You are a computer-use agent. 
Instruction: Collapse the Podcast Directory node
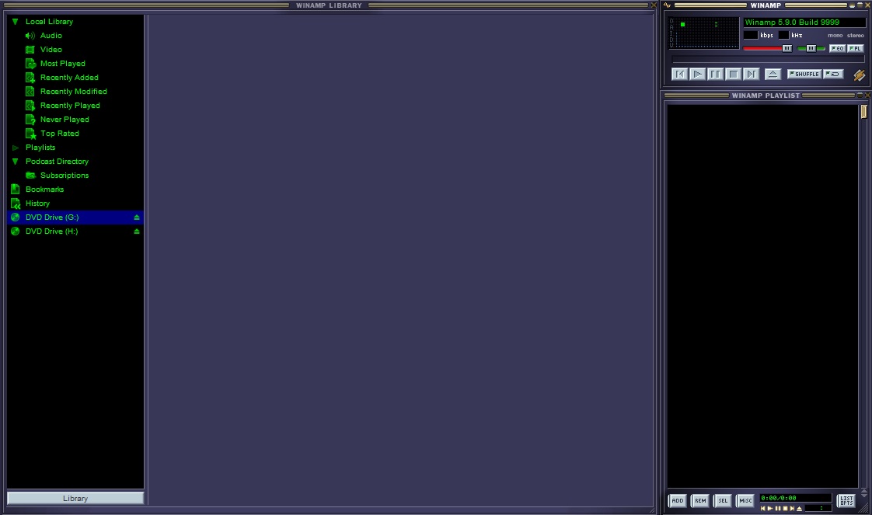pos(15,161)
